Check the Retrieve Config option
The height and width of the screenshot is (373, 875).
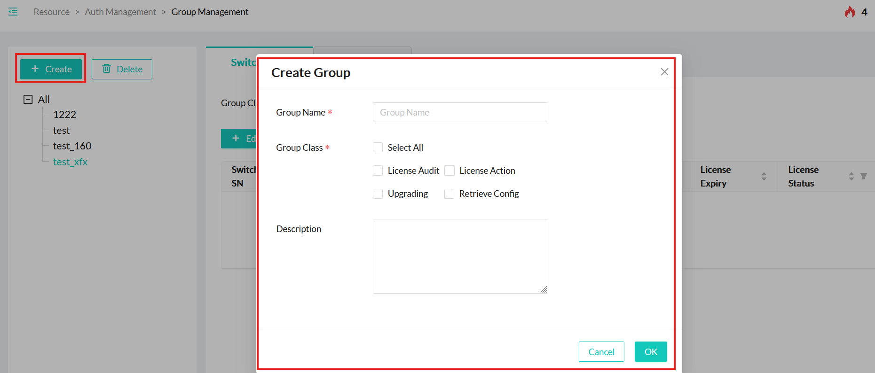(449, 194)
